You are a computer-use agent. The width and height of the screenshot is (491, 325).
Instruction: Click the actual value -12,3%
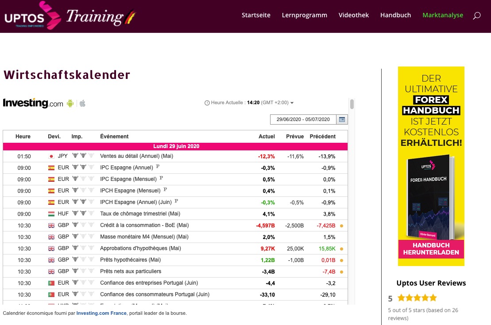click(267, 156)
